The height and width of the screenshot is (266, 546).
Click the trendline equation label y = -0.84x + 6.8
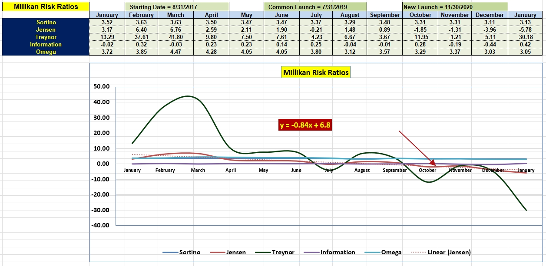[x=305, y=125]
